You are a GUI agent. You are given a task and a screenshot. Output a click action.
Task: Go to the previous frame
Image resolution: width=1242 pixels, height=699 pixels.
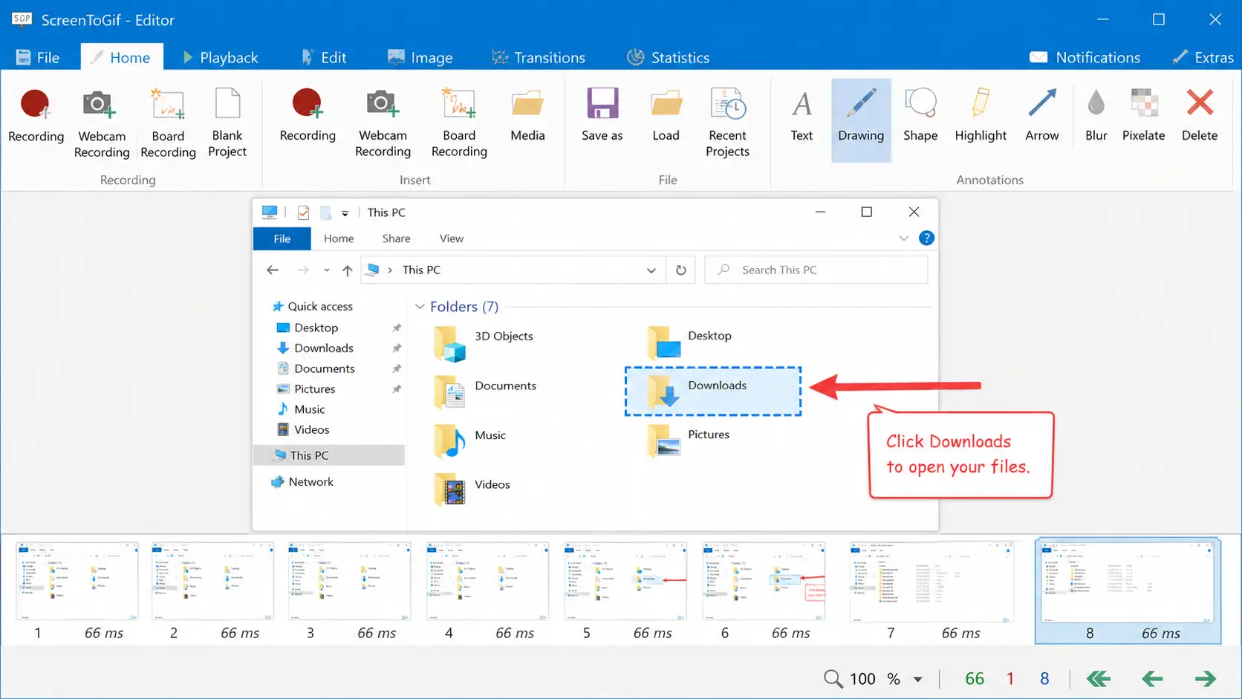click(1152, 679)
